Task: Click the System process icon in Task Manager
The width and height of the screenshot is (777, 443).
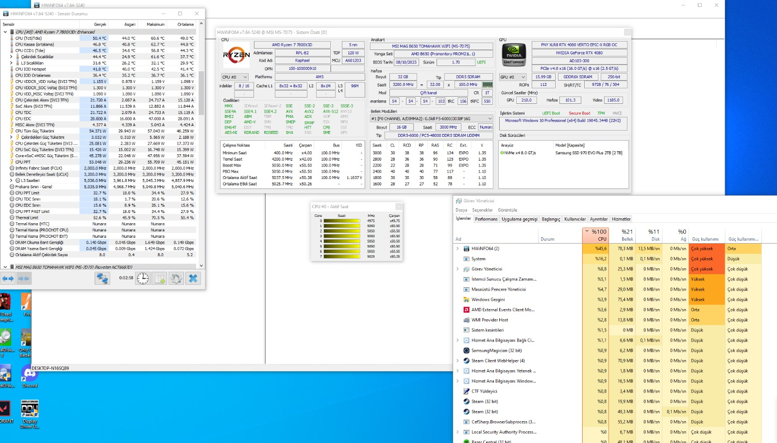Action: pyautogui.click(x=466, y=259)
